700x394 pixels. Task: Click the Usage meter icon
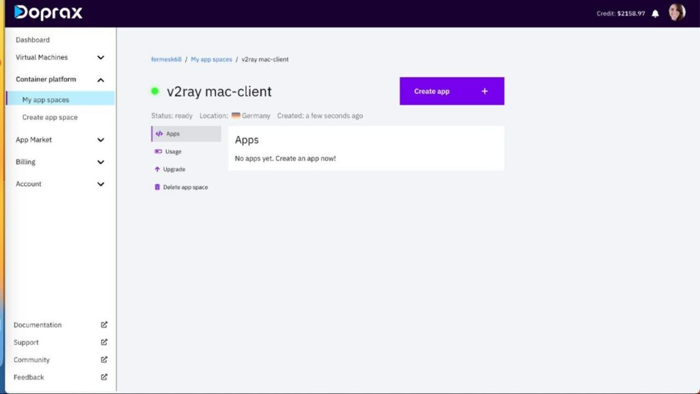158,151
